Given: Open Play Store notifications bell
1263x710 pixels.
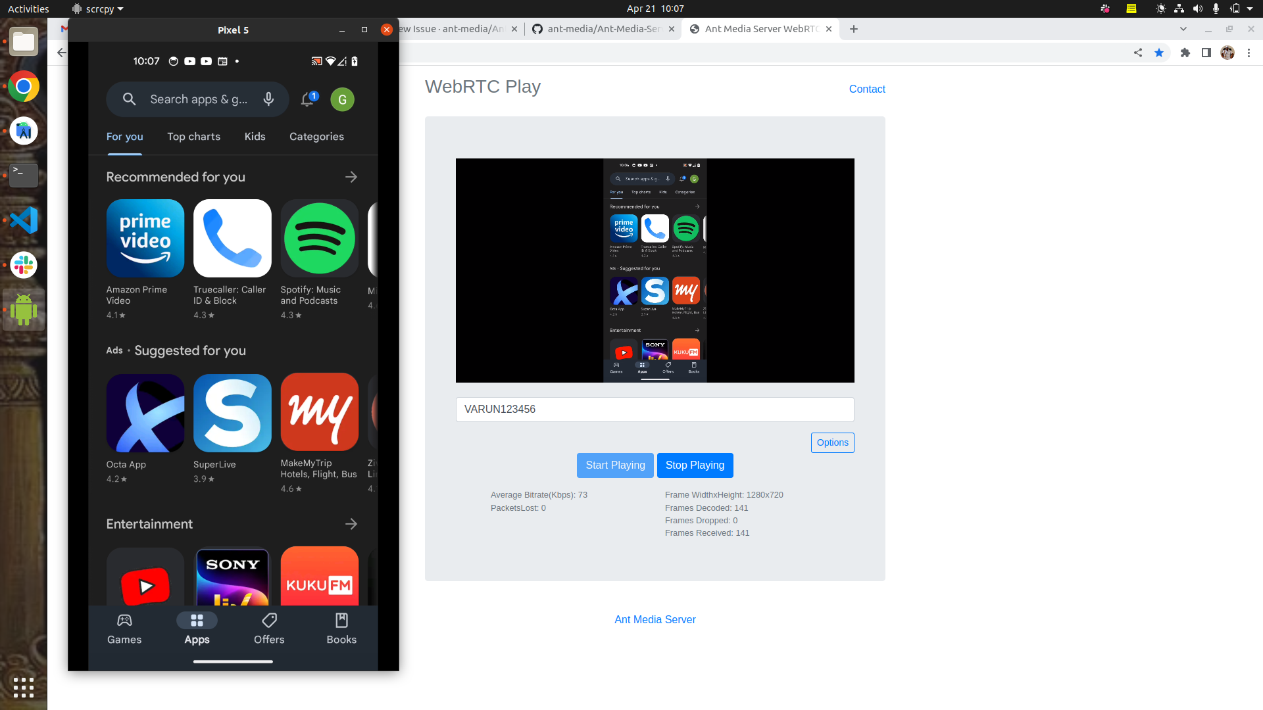Looking at the screenshot, I should click(307, 99).
